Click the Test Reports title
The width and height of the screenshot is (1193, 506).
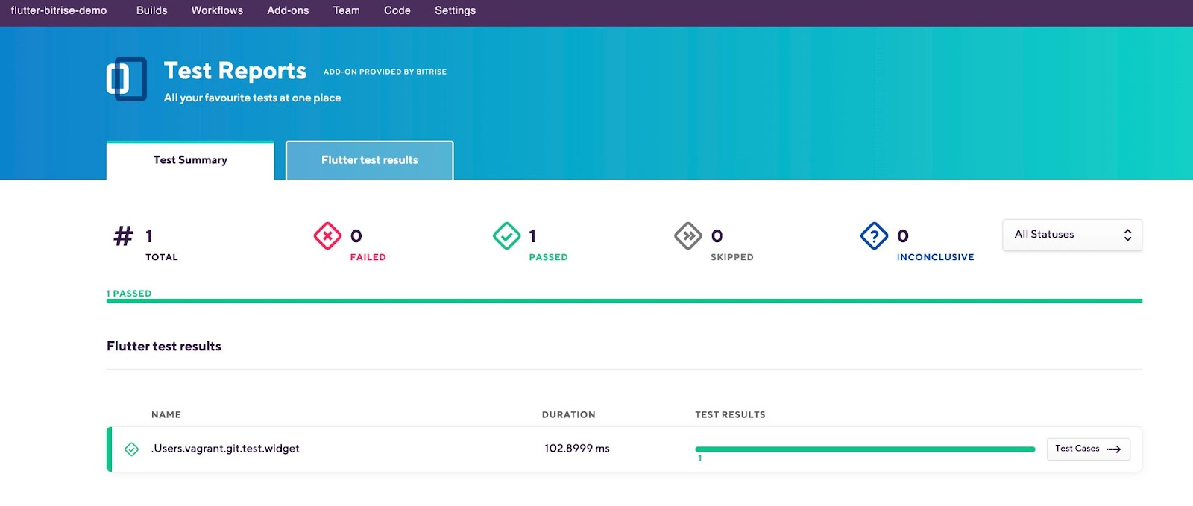235,71
